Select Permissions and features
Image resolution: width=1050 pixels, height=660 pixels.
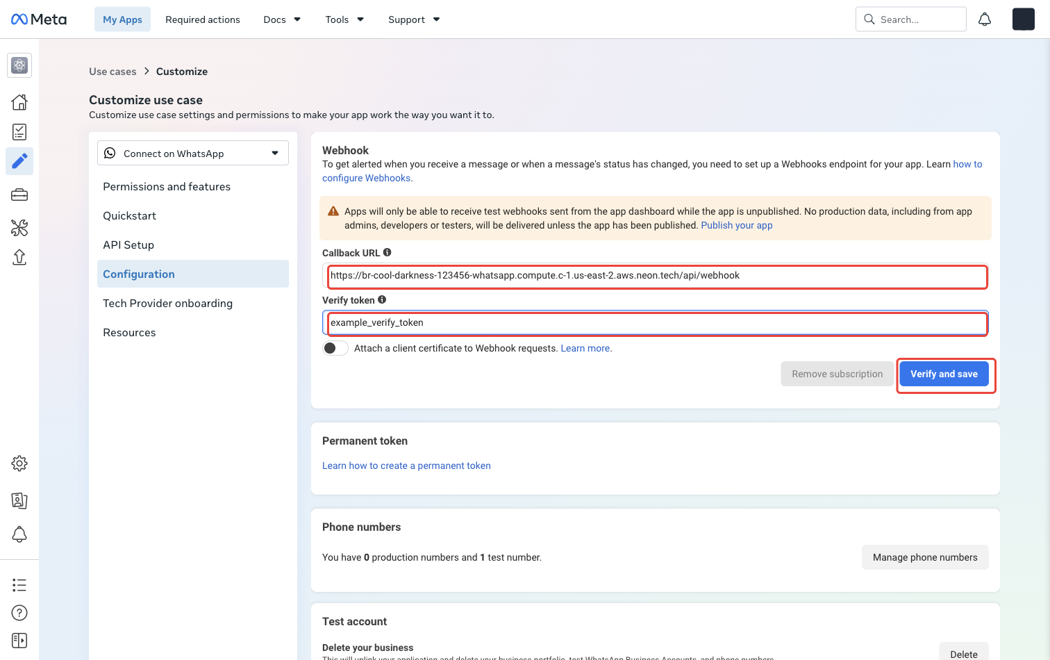coord(193,187)
